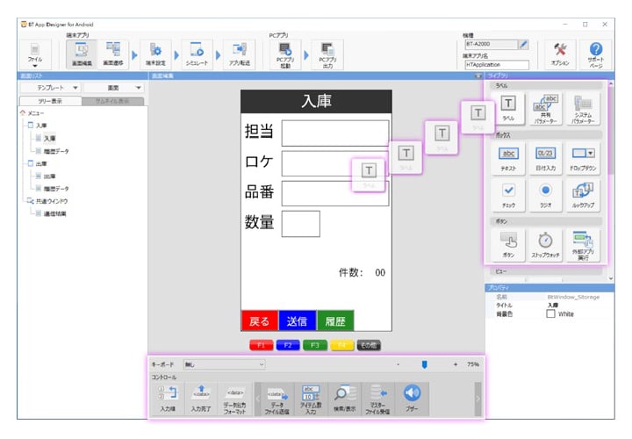
Task: Click the zoom slider handle near 75%
Action: pyautogui.click(x=424, y=363)
